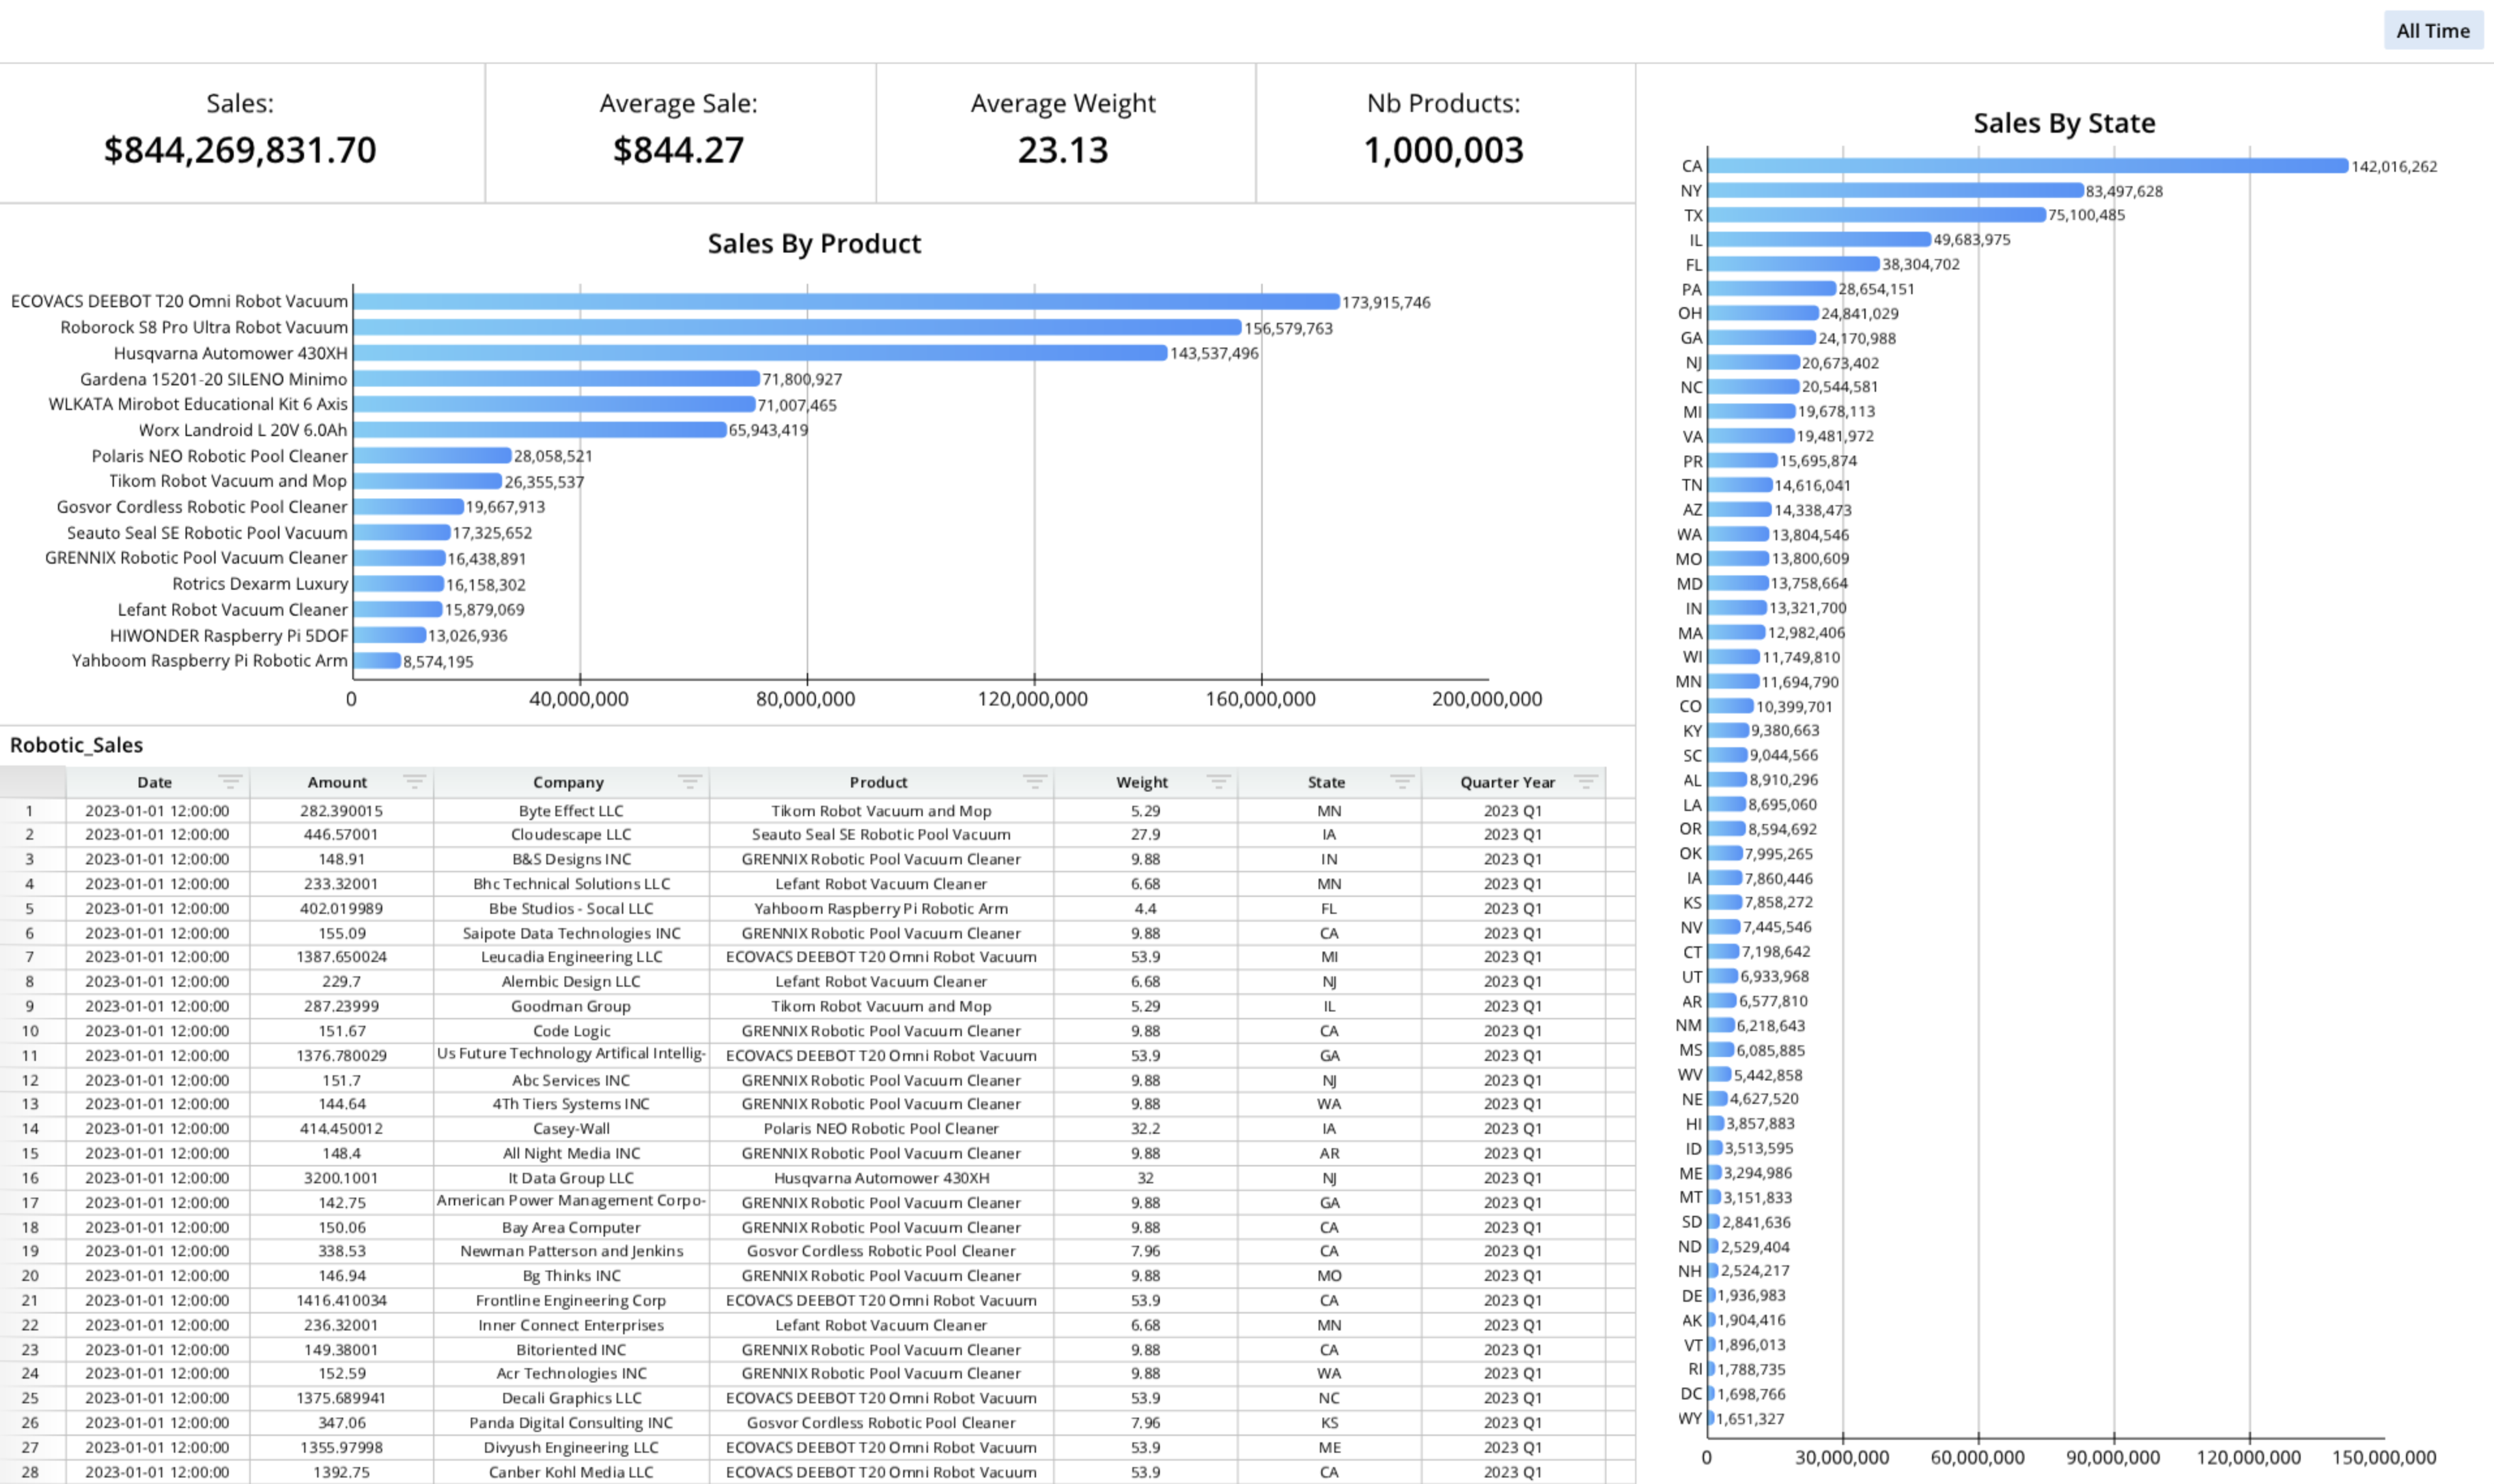Click the Date column filter icon
The height and width of the screenshot is (1484, 2494).
(x=230, y=781)
